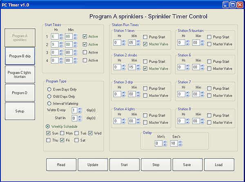Switch to Program A sprinklers
This screenshot has width=245, height=182.
[x=20, y=38]
